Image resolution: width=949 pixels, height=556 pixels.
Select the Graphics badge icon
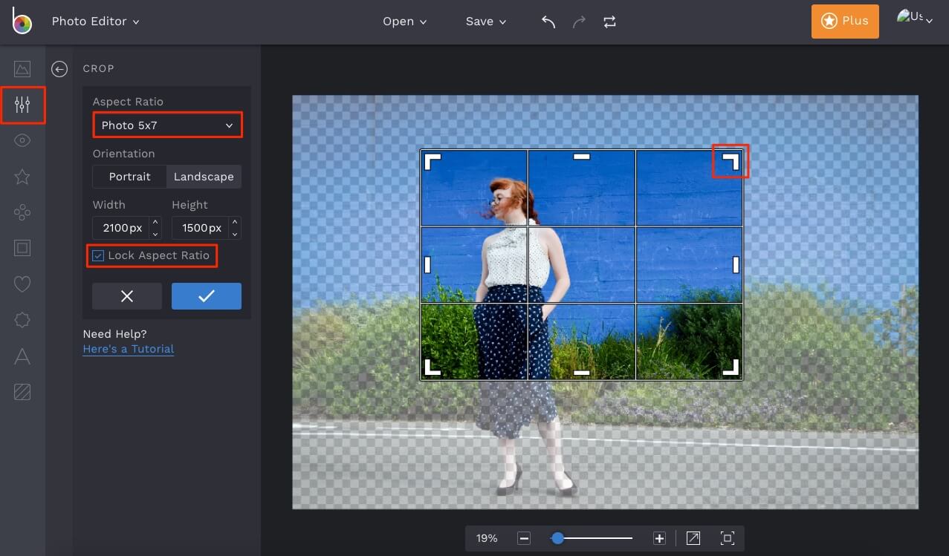pos(22,320)
